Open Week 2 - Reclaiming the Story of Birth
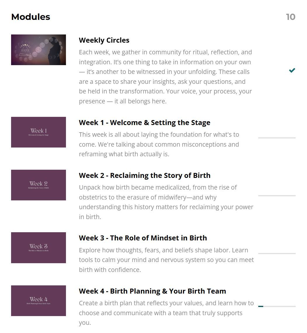Image resolution: width=307 pixels, height=333 pixels. pos(144,176)
